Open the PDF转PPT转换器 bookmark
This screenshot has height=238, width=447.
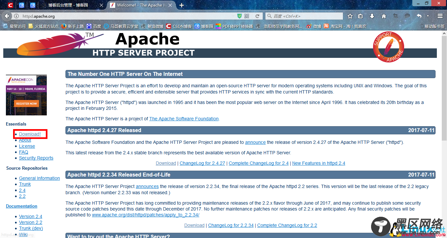click(x=234, y=26)
